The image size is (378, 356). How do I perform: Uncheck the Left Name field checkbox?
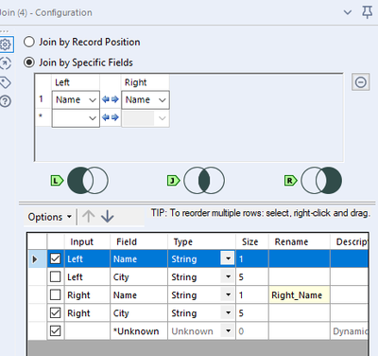pos(56,258)
